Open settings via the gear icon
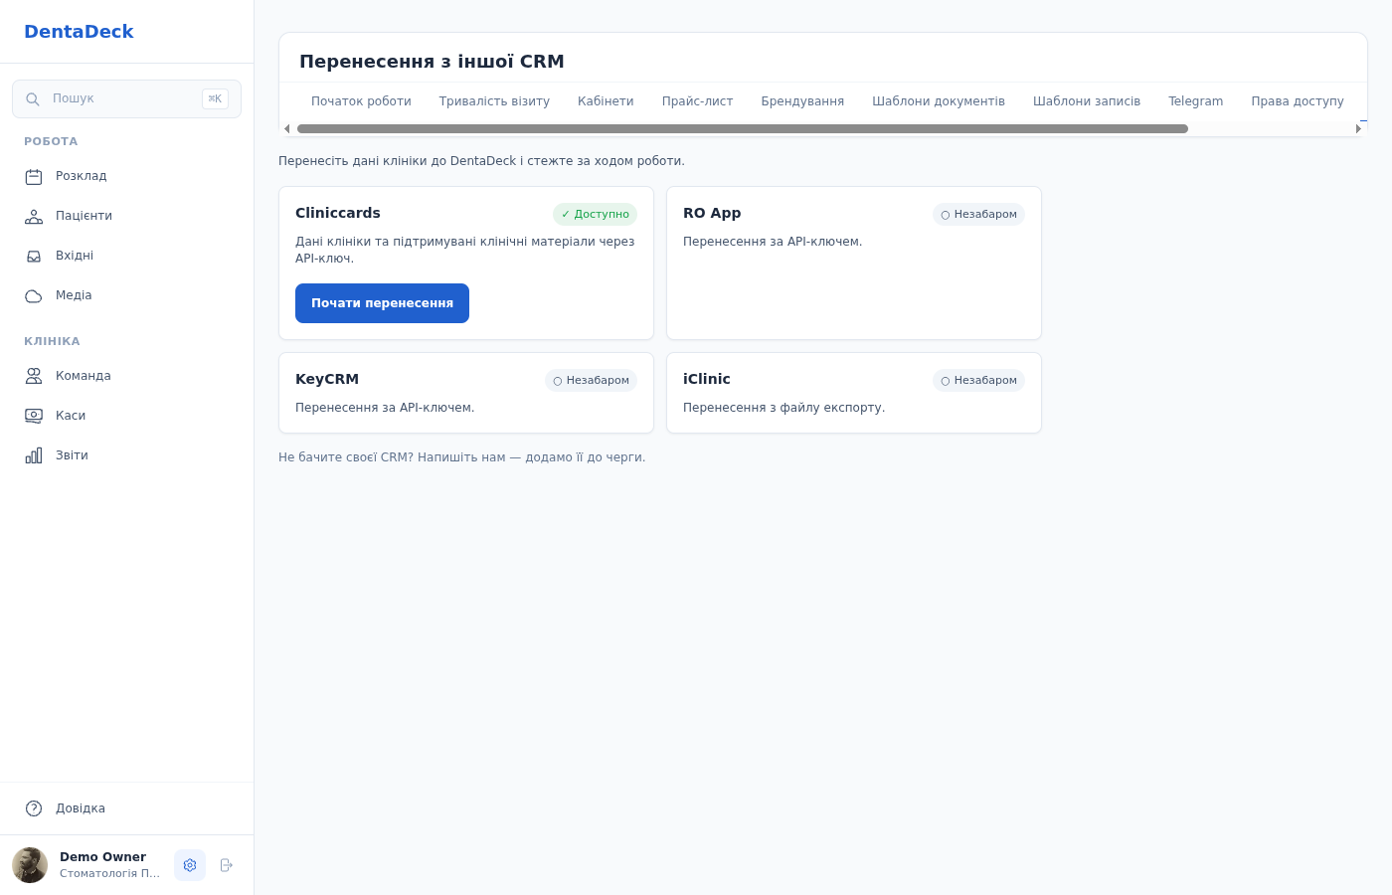Viewport: 1392px width, 895px height. coord(190,865)
